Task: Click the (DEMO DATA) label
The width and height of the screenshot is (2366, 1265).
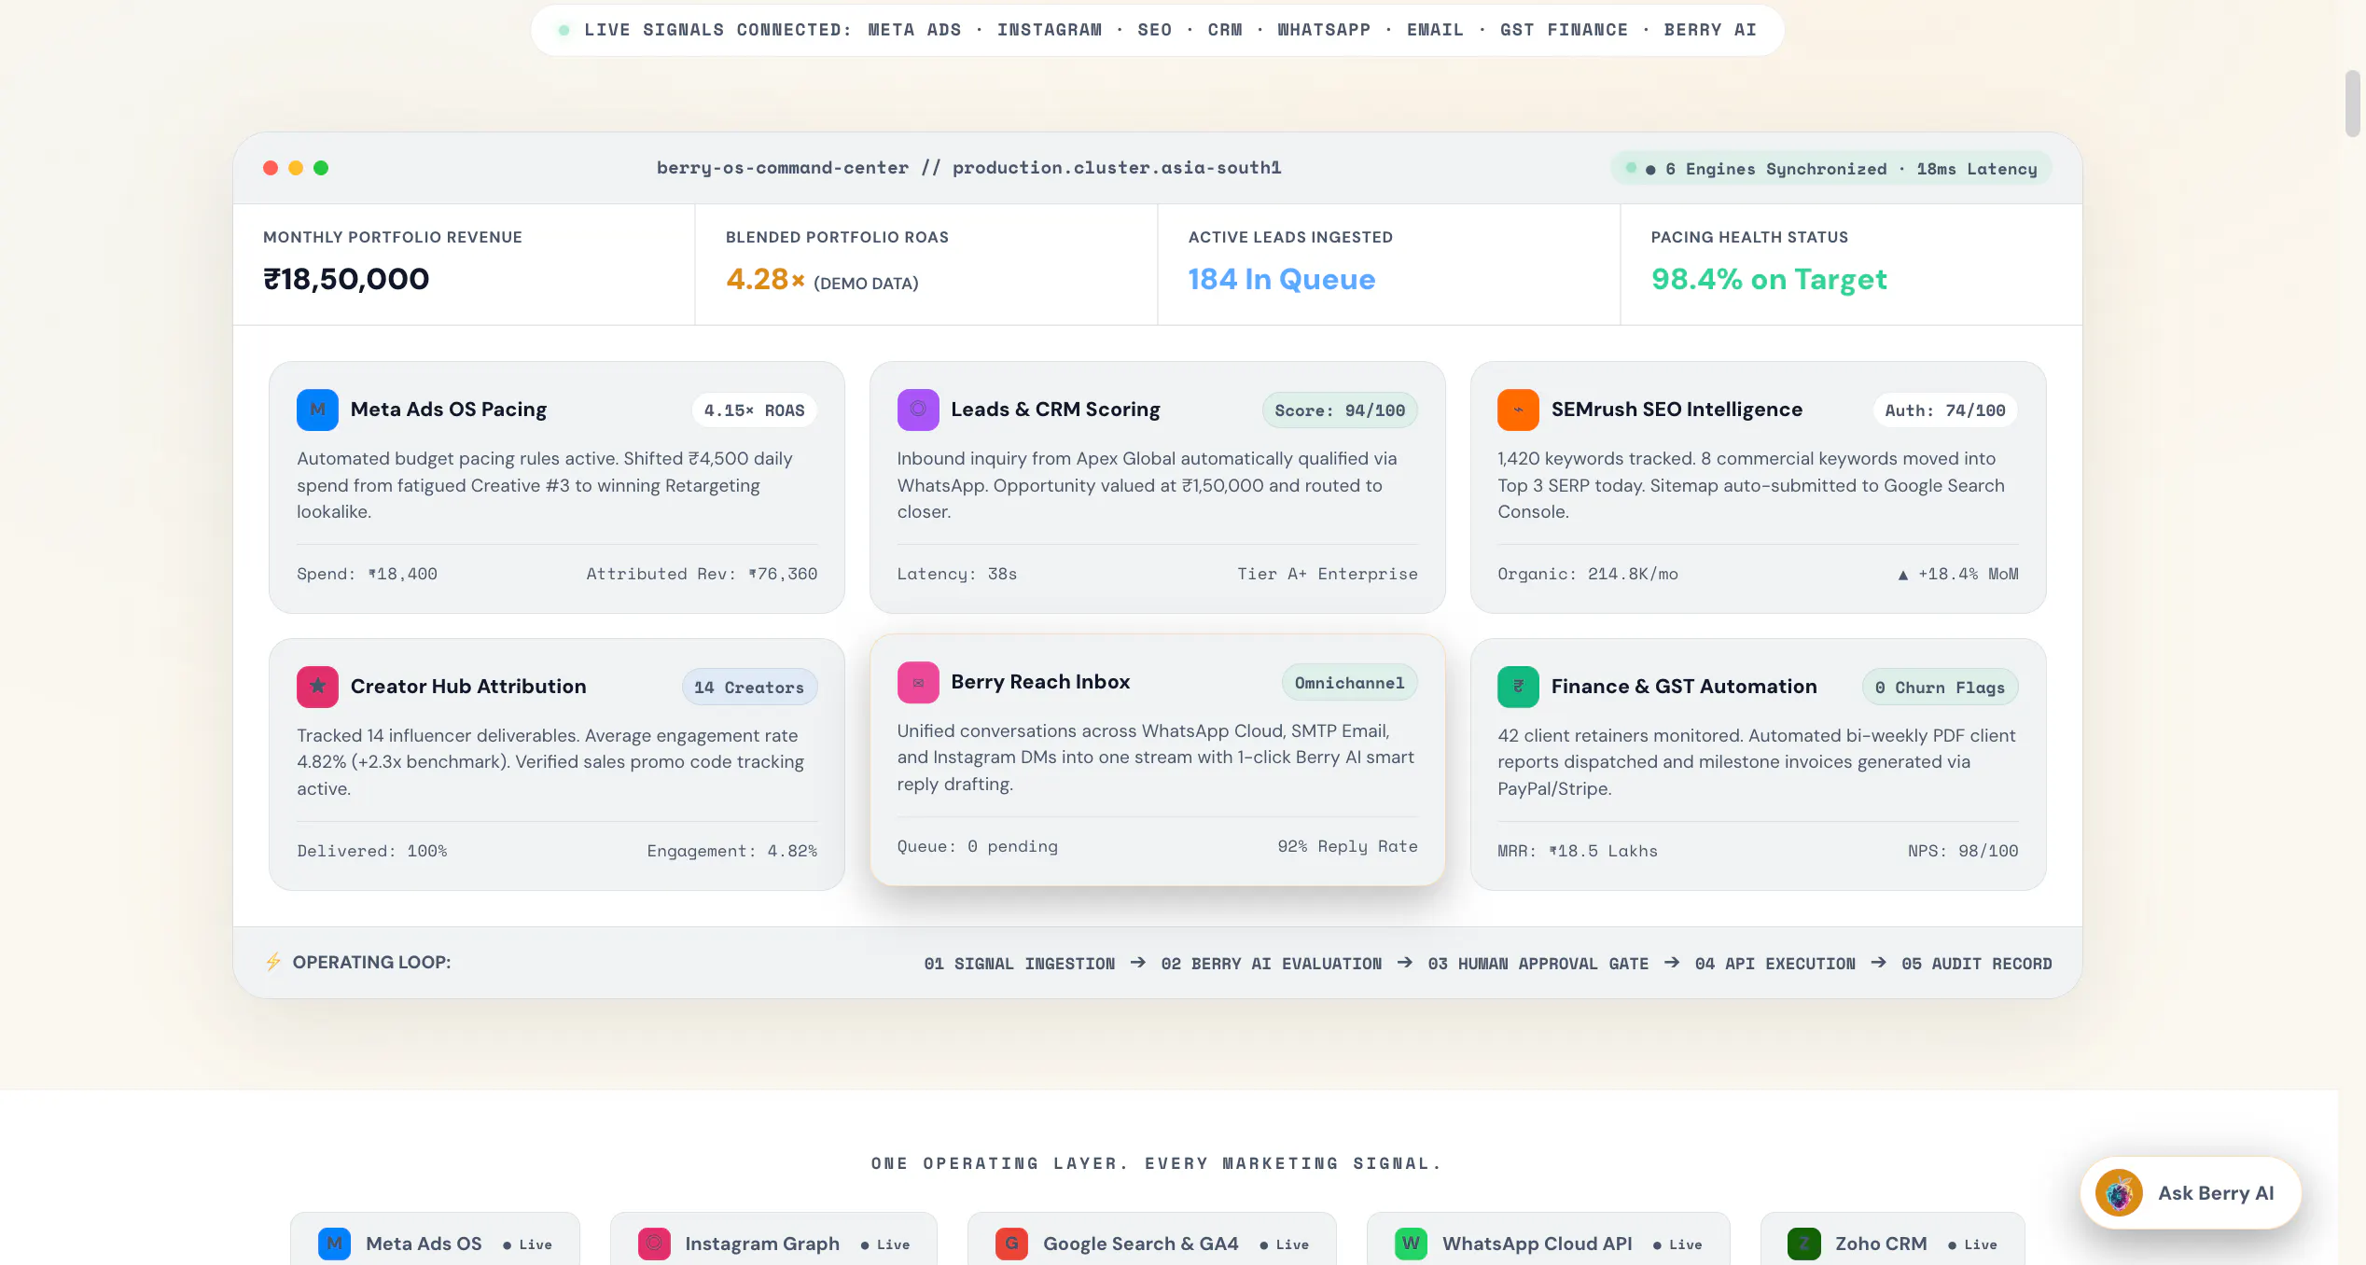Action: 866,283
